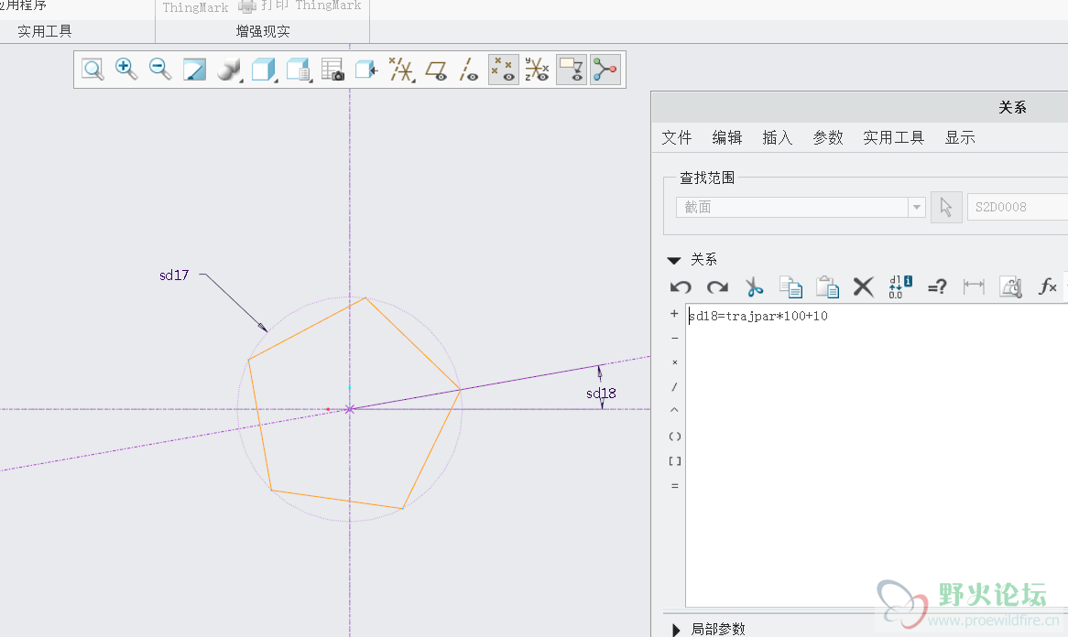Open the 显示 menu
The width and height of the screenshot is (1068, 637).
point(960,137)
